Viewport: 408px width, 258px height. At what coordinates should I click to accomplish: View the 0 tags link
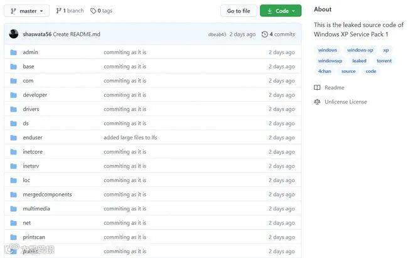101,11
